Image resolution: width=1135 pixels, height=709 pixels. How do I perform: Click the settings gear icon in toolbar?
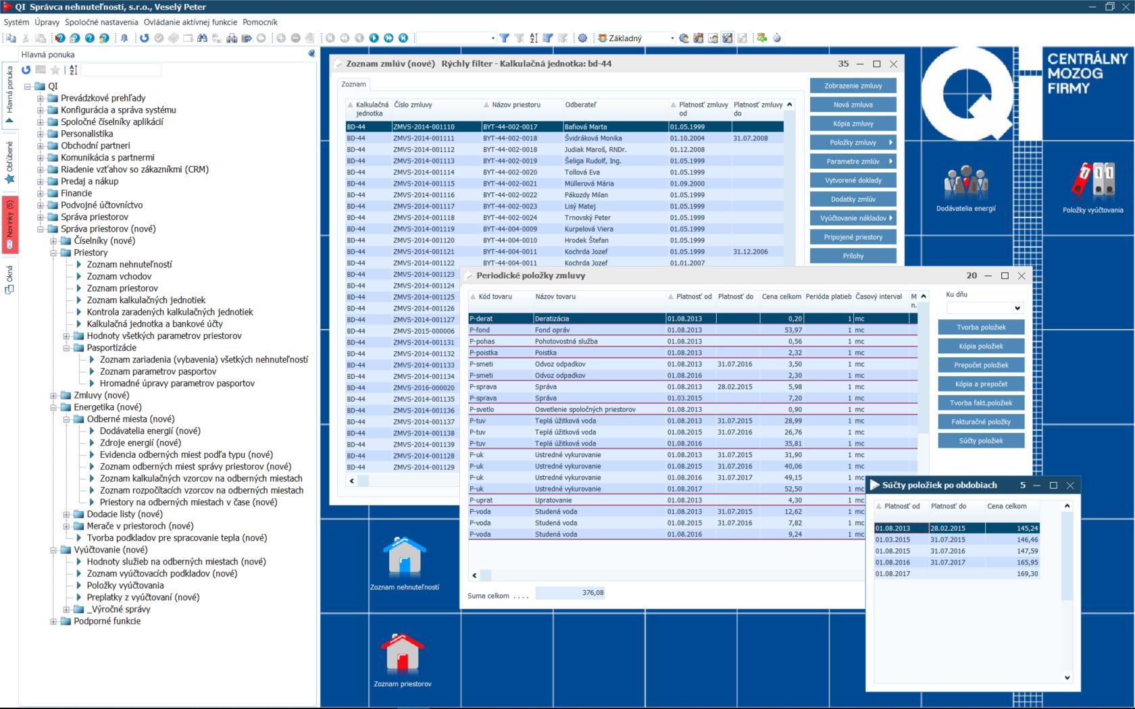(582, 38)
